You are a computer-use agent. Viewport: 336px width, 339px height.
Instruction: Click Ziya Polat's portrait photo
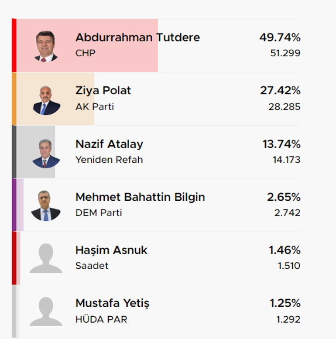[x=46, y=100]
